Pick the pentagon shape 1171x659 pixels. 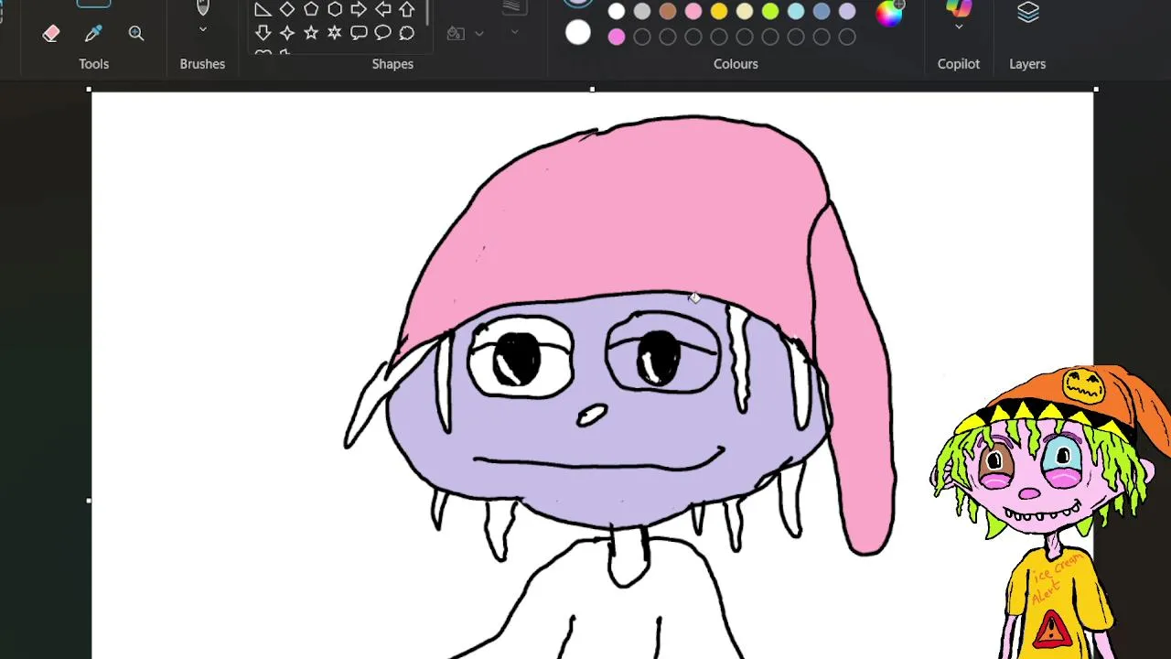(x=311, y=9)
